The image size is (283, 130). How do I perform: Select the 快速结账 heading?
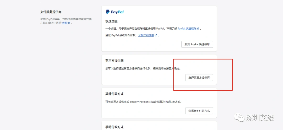pyautogui.click(x=112, y=21)
